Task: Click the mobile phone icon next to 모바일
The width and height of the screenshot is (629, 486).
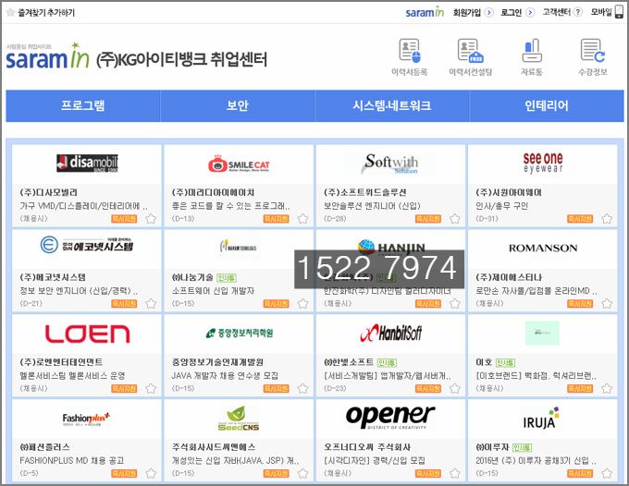Action: [620, 12]
